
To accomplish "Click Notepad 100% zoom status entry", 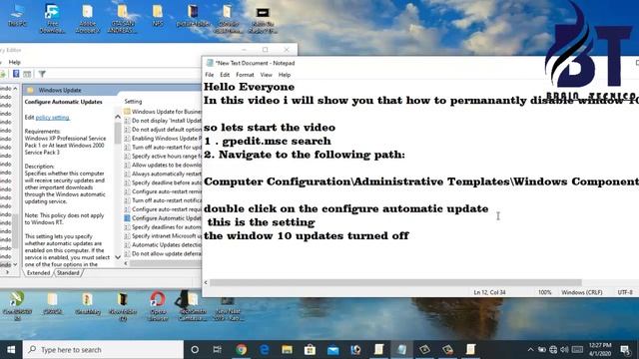I will click(x=544, y=292).
